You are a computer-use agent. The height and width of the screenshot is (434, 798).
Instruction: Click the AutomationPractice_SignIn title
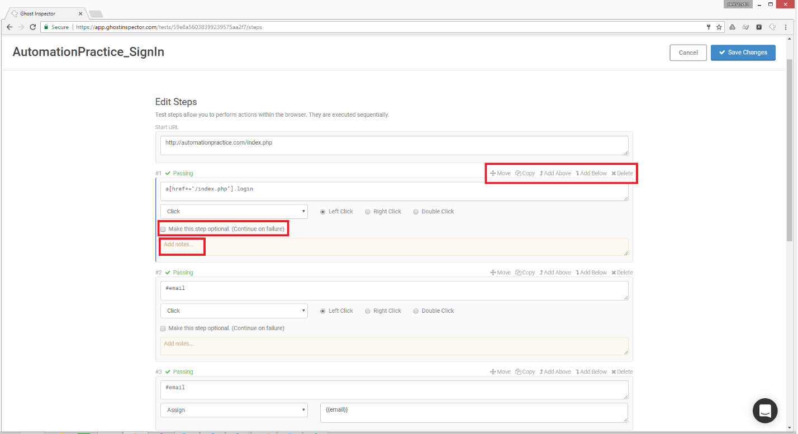tap(88, 52)
